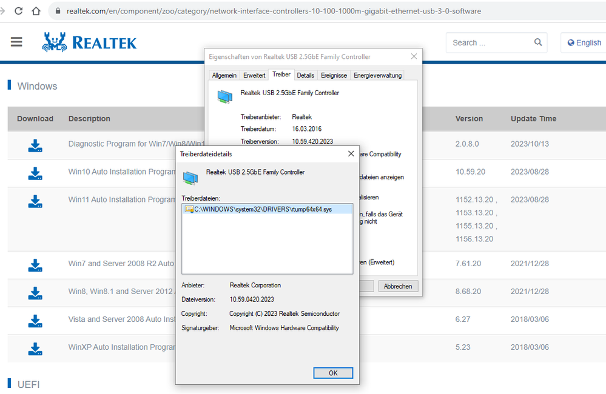
Task: Click the Version column header
Action: click(469, 119)
